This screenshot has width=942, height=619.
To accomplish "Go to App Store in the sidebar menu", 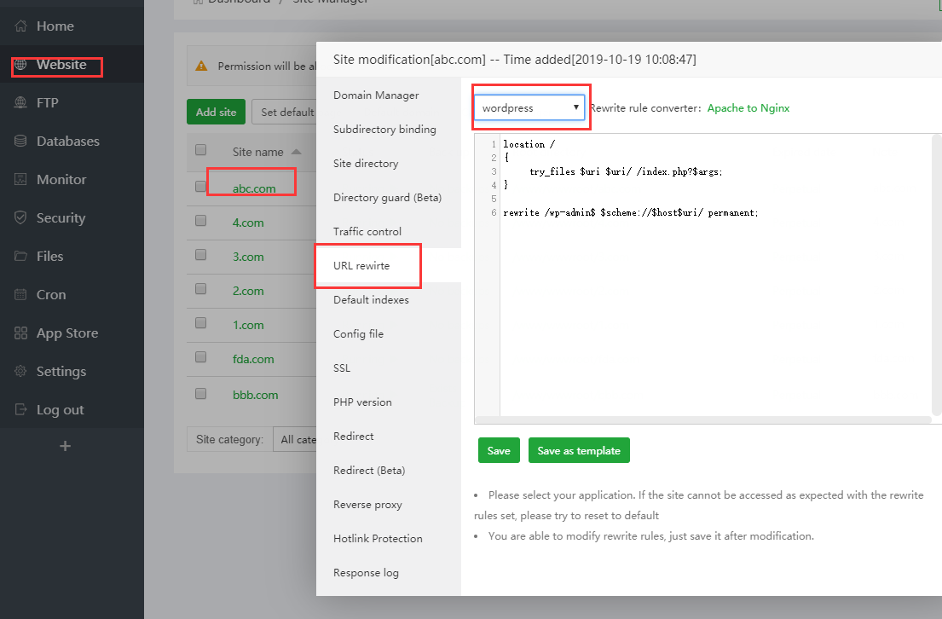I will [67, 333].
